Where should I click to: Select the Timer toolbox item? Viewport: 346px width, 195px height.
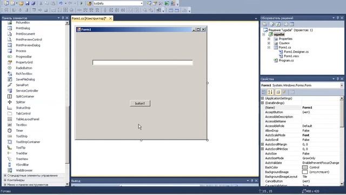[19, 131]
